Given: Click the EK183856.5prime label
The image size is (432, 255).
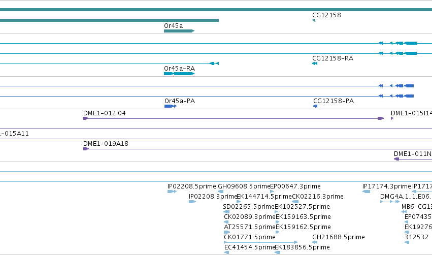Looking at the screenshot, I should 302,247.
